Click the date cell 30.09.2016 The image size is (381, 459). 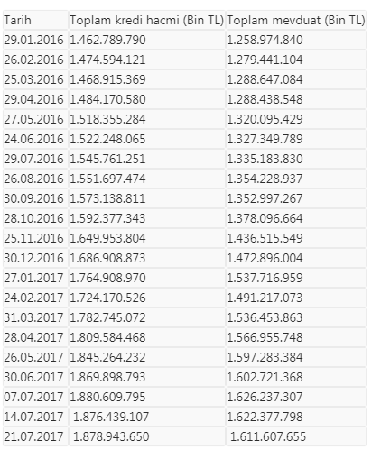[x=35, y=198]
